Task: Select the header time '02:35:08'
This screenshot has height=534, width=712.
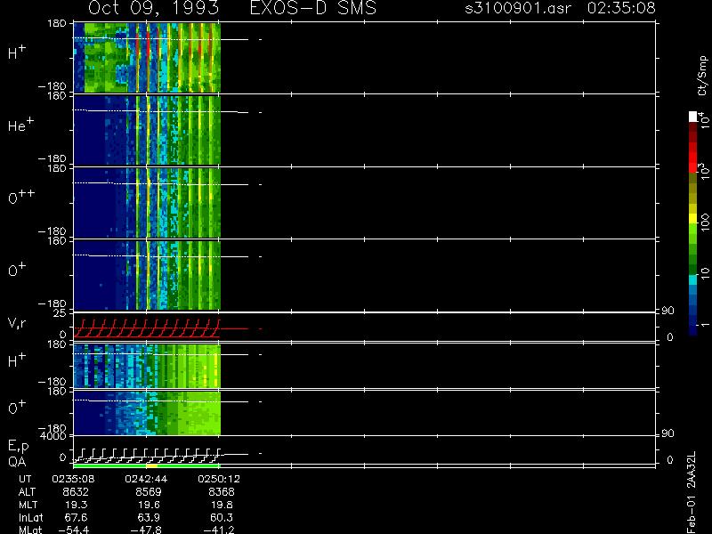Action: coord(621,8)
